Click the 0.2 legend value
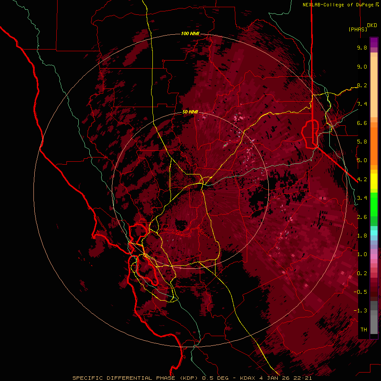The image size is (381, 381). point(362,273)
